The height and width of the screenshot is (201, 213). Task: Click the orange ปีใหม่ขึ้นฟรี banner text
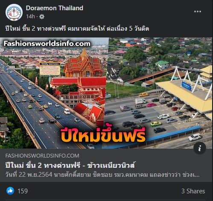[103, 135]
